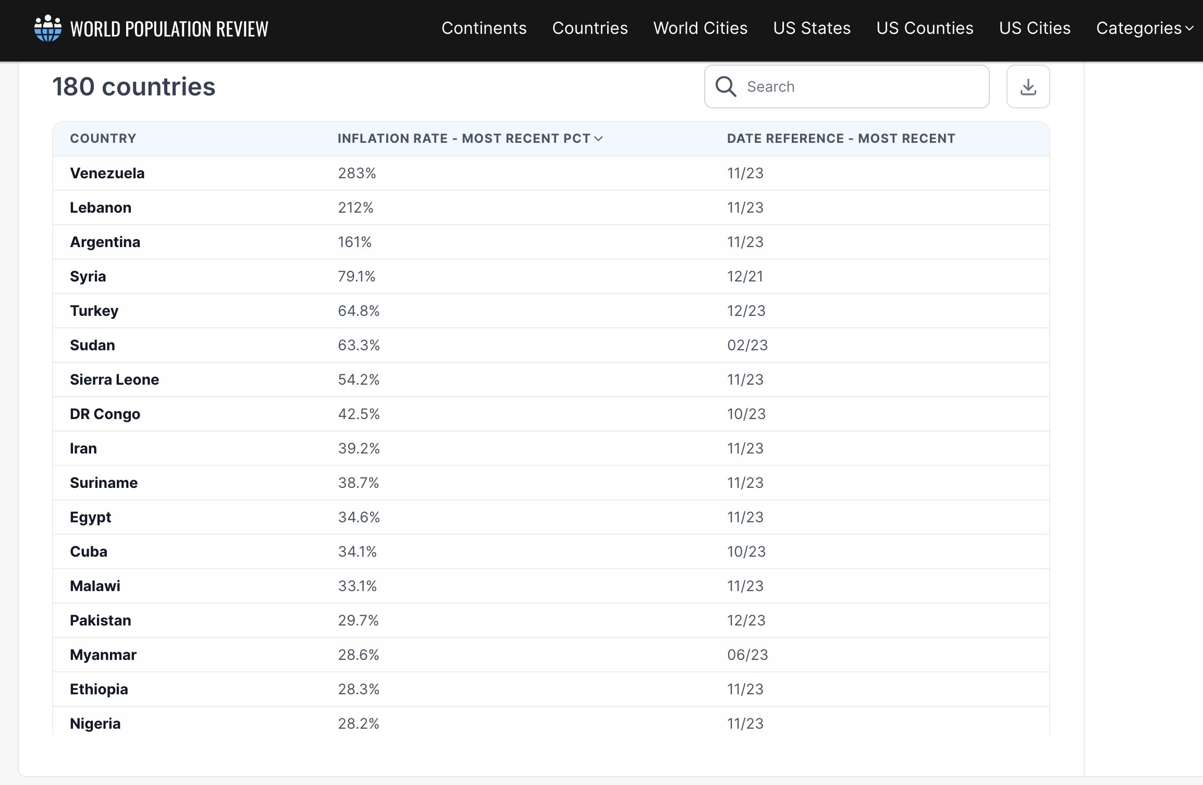Expand the Categories dropdown menu
This screenshot has height=785, width=1203.
[1138, 28]
